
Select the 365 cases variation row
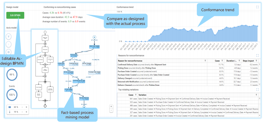click(x=188, y=109)
